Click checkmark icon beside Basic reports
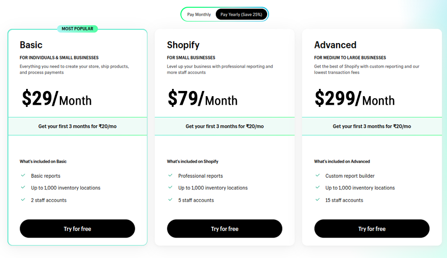This screenshot has width=447, height=258. [x=23, y=175]
